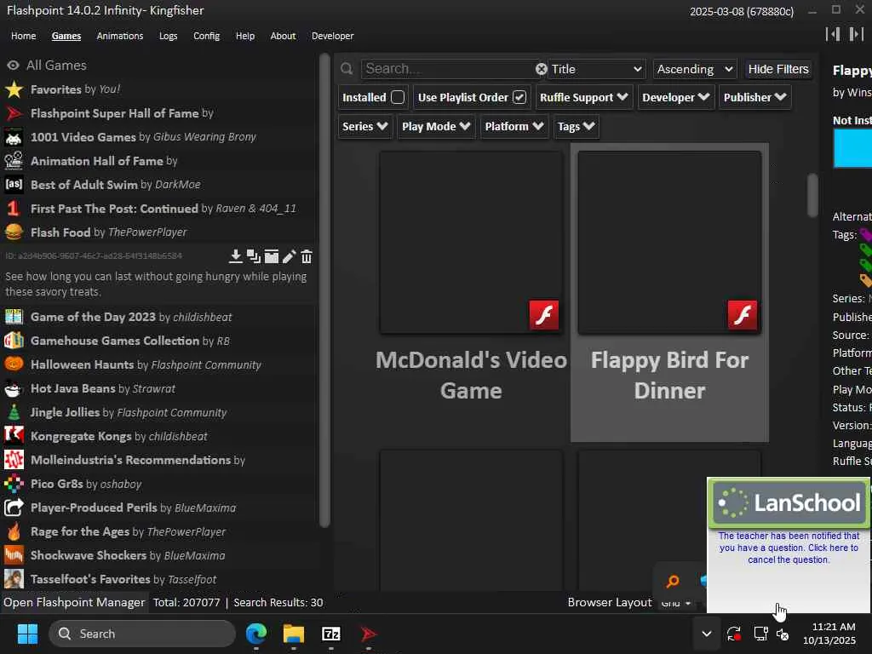Expand the Series filter
Image resolution: width=872 pixels, height=654 pixels.
364,126
